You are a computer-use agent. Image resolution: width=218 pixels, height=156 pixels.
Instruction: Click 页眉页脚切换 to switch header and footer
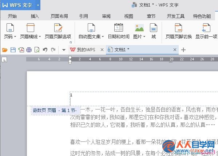[x=179, y=31]
